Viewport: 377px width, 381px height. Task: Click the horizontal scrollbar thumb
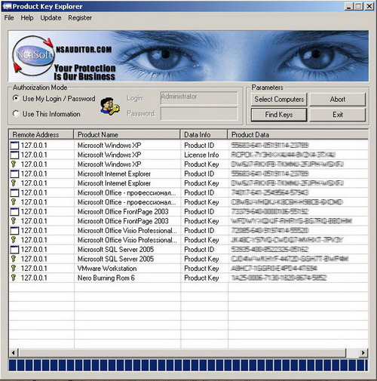pos(182,352)
